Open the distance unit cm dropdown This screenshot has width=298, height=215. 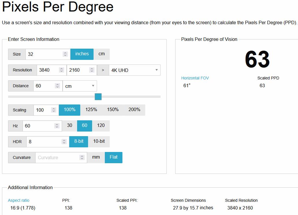80,86
